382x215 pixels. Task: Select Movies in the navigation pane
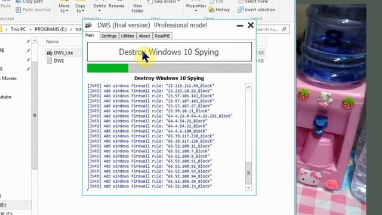click(8, 78)
